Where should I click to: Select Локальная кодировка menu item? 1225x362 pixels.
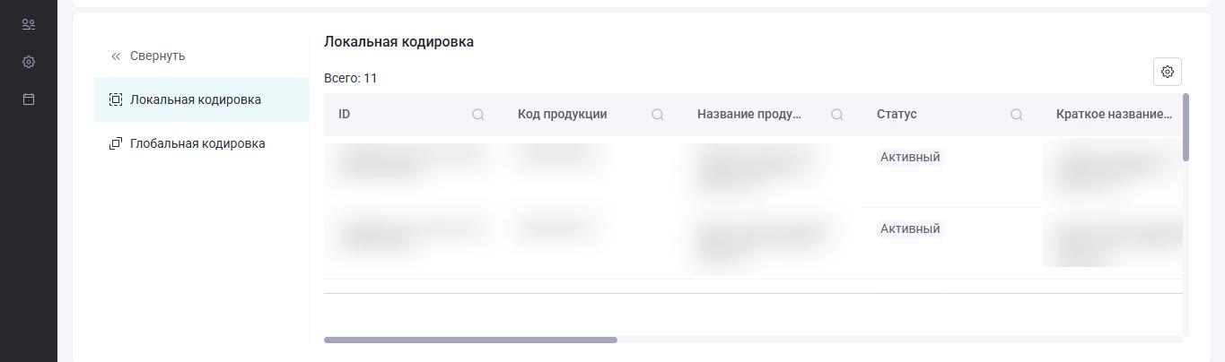tap(202, 99)
